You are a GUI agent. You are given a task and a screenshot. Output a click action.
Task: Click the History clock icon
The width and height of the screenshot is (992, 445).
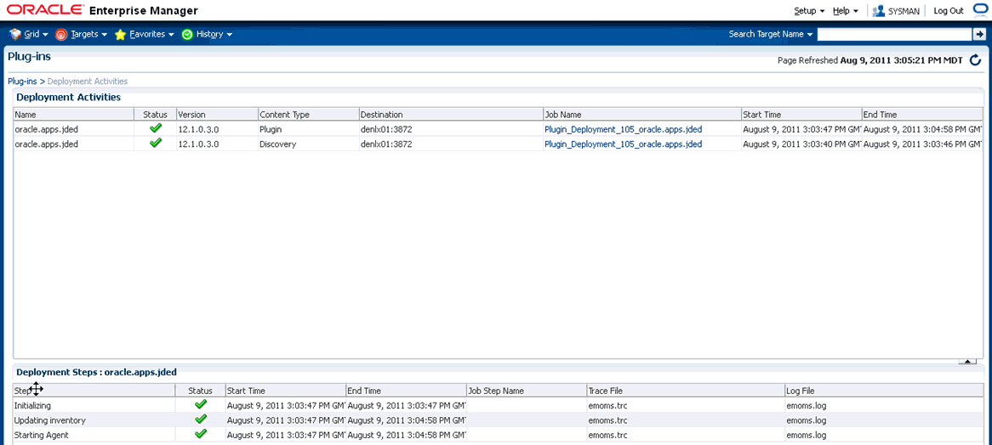click(x=187, y=35)
